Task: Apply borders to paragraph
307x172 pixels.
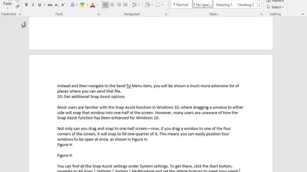Action: [x=157, y=5]
